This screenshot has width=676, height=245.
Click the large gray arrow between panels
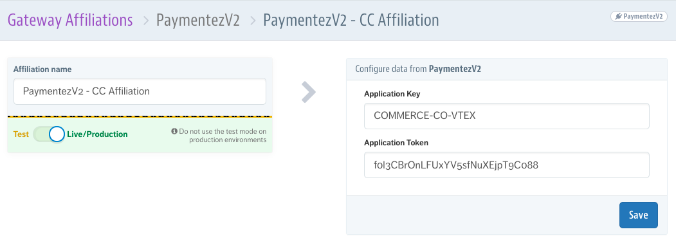point(308,92)
